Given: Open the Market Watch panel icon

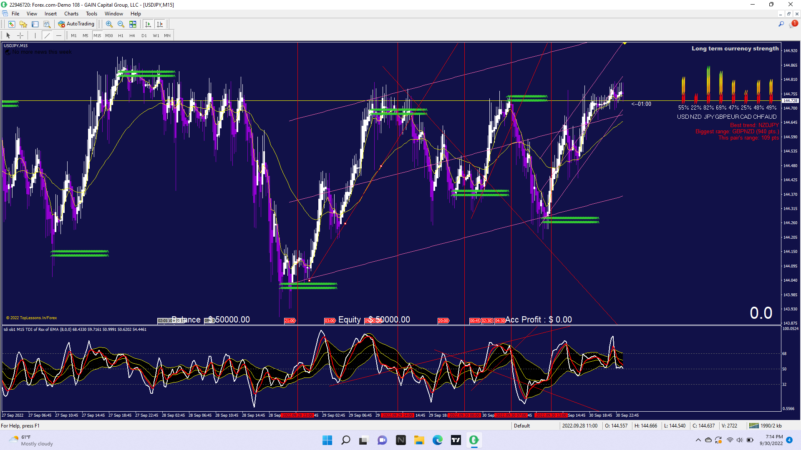Looking at the screenshot, I should [x=11, y=24].
